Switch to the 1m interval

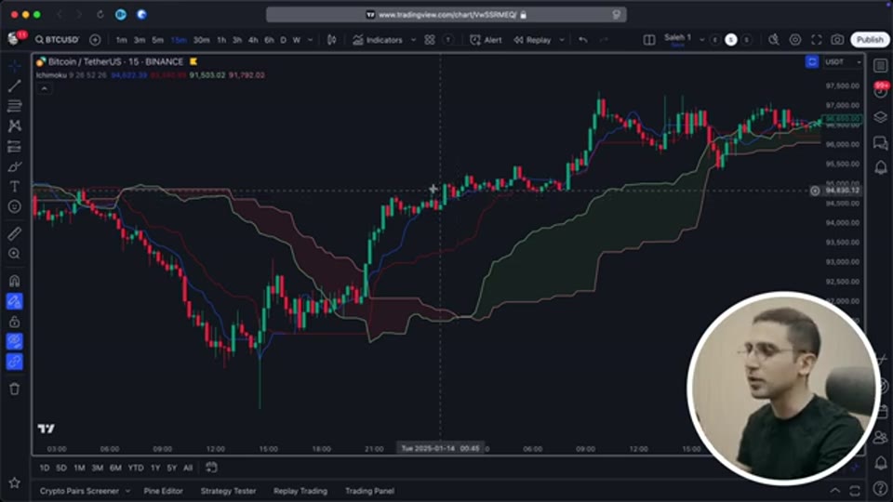121,40
